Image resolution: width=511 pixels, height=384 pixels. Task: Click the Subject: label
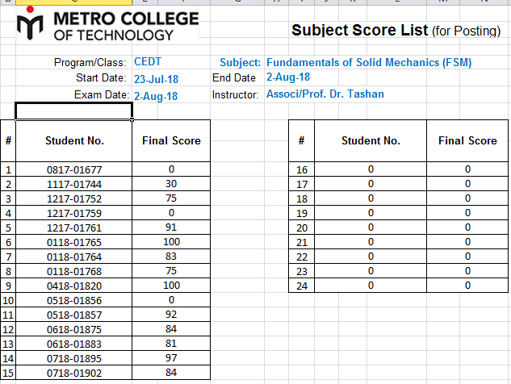[x=240, y=62]
